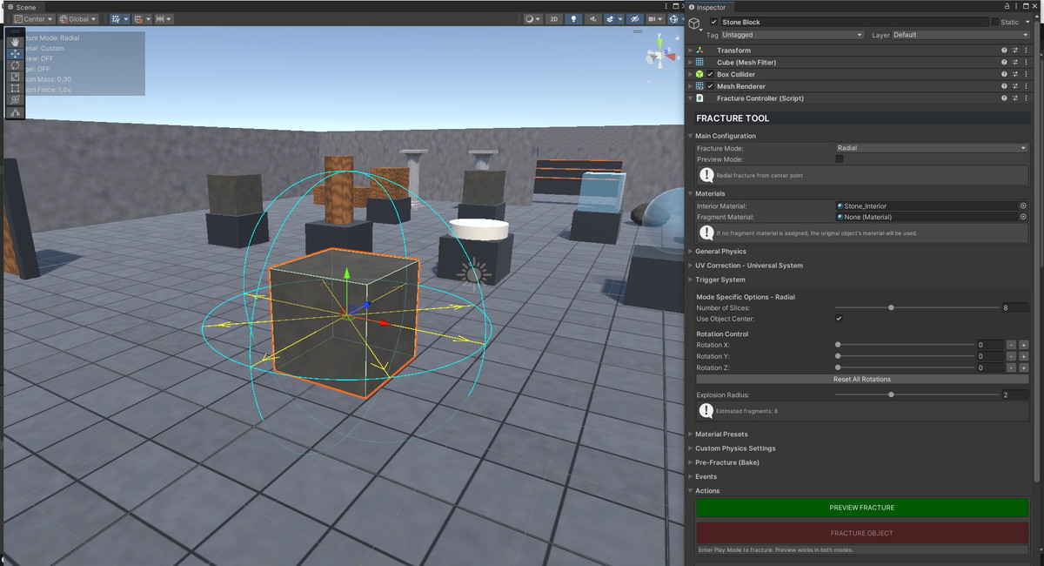The image size is (1044, 566).
Task: Open scene camera settings icon
Action: pyautogui.click(x=655, y=18)
